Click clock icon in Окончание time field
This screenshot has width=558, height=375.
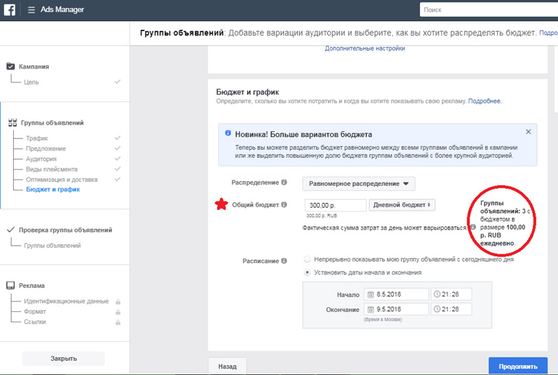pos(437,309)
